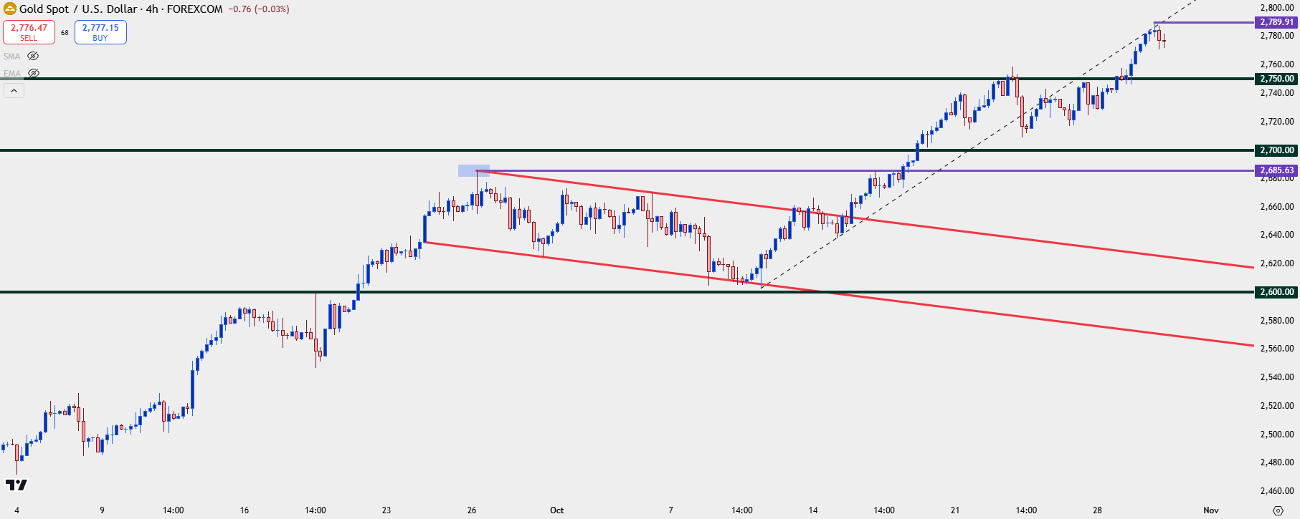The width and height of the screenshot is (1300, 519).
Task: Click the 2,460.00 price axis label
Action: click(1277, 491)
